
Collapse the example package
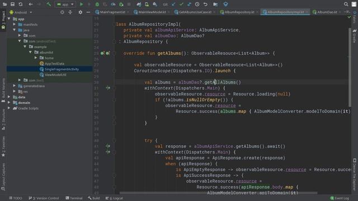pyautogui.click(x=25, y=47)
